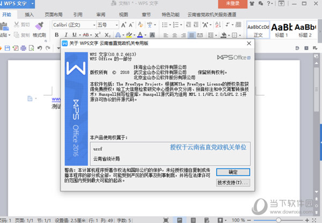The image size is (322, 223).
Task: Click the font color A swatch
Action: (140, 35)
